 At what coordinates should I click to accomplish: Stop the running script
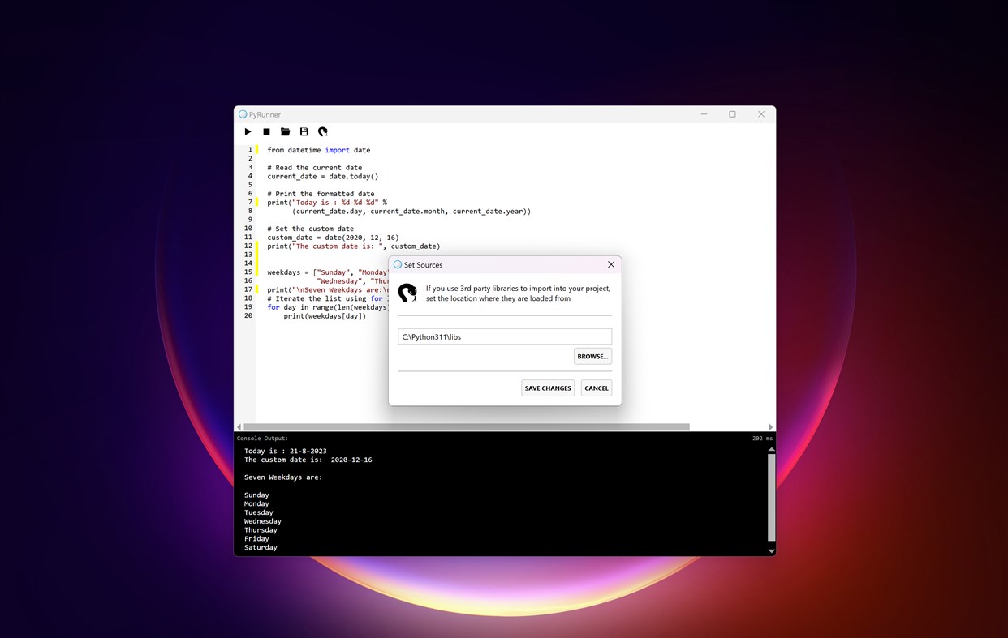266,131
